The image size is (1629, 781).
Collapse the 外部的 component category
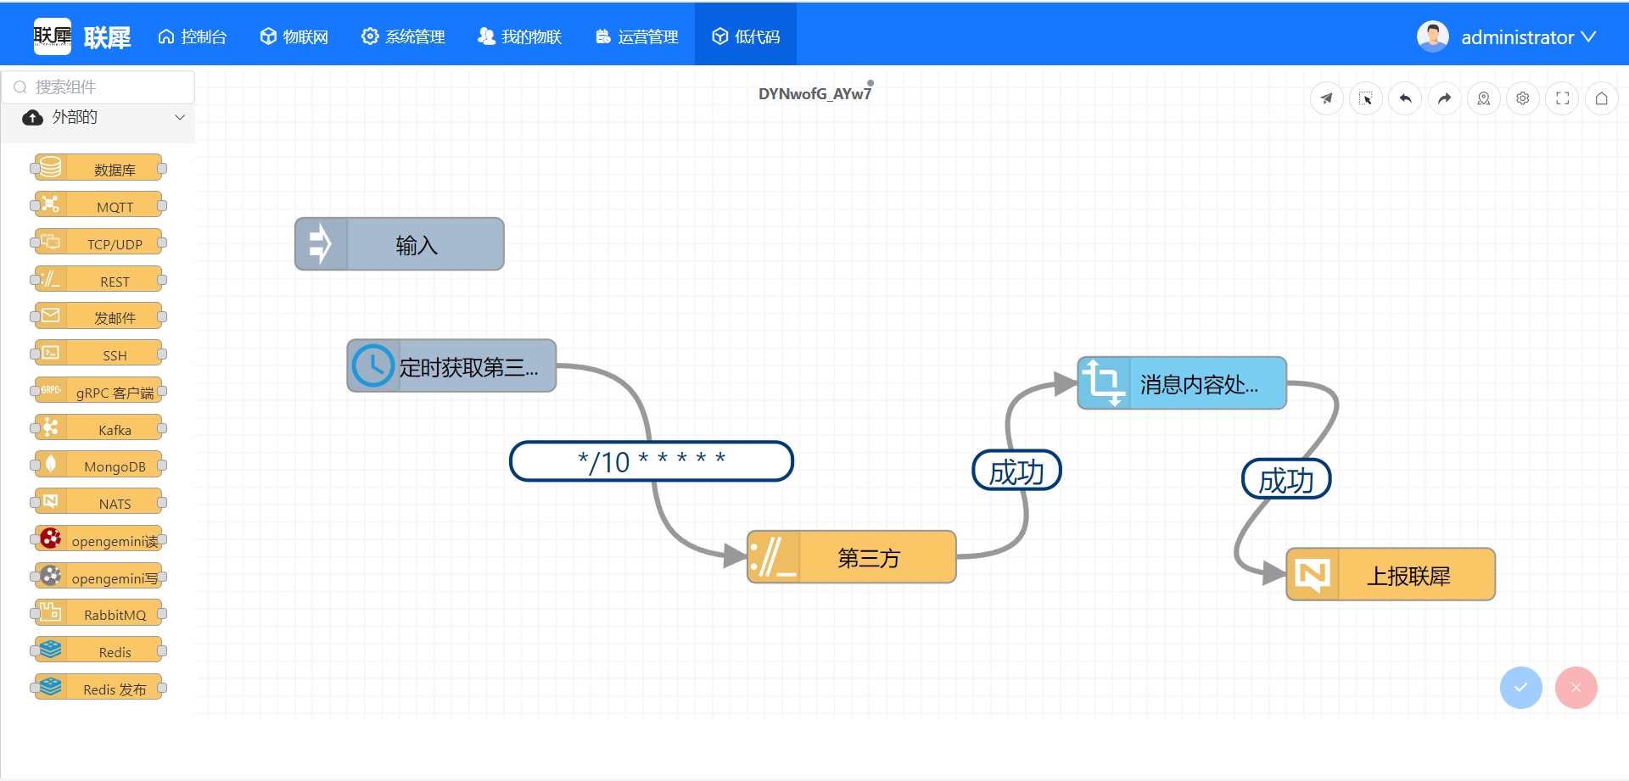179,117
